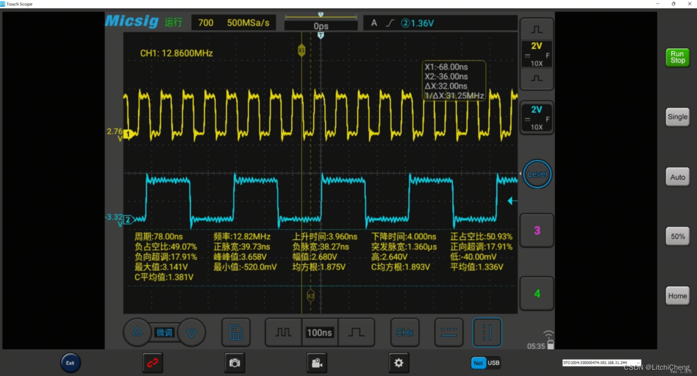Take a screenshot with camera icon
697x376 pixels.
click(235, 363)
